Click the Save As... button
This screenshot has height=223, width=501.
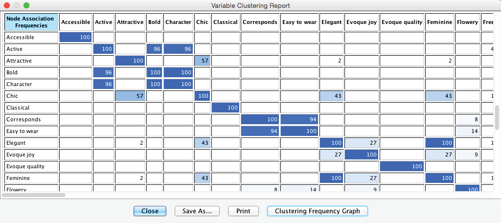[197, 211]
